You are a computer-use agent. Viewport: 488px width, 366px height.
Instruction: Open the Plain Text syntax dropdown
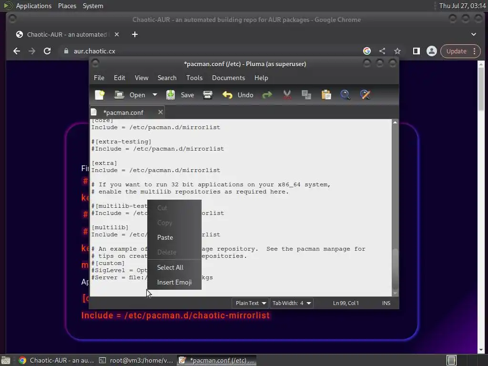[251, 303]
